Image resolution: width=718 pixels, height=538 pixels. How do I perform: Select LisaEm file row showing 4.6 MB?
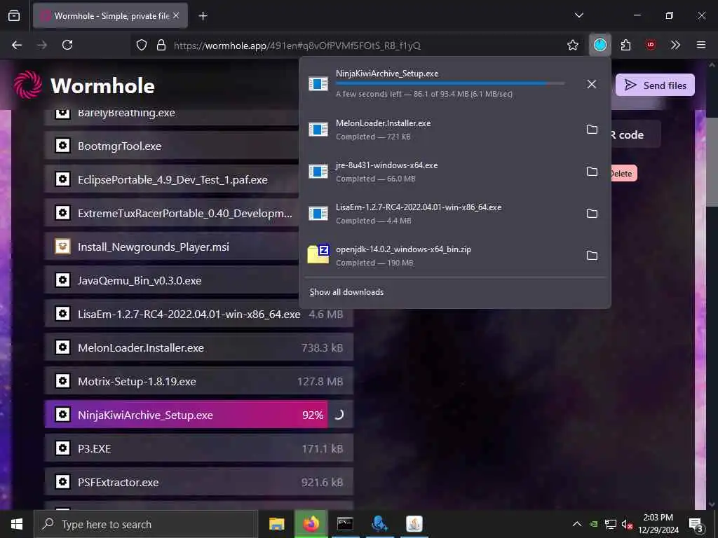199,315
